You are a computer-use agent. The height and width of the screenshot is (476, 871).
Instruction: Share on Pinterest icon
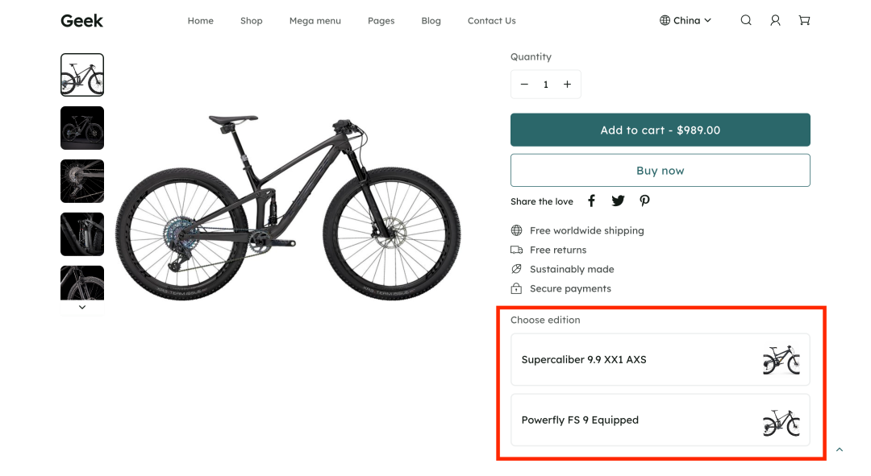[644, 201]
